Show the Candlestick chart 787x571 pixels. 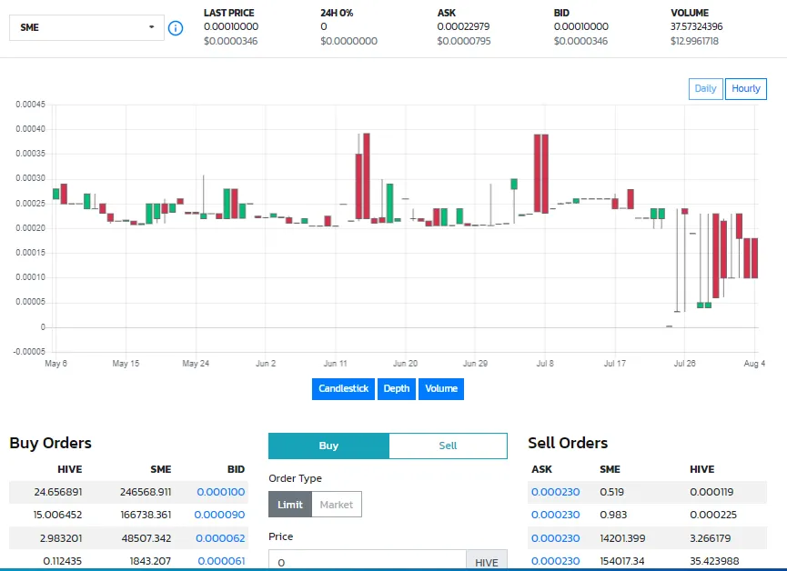click(x=343, y=389)
